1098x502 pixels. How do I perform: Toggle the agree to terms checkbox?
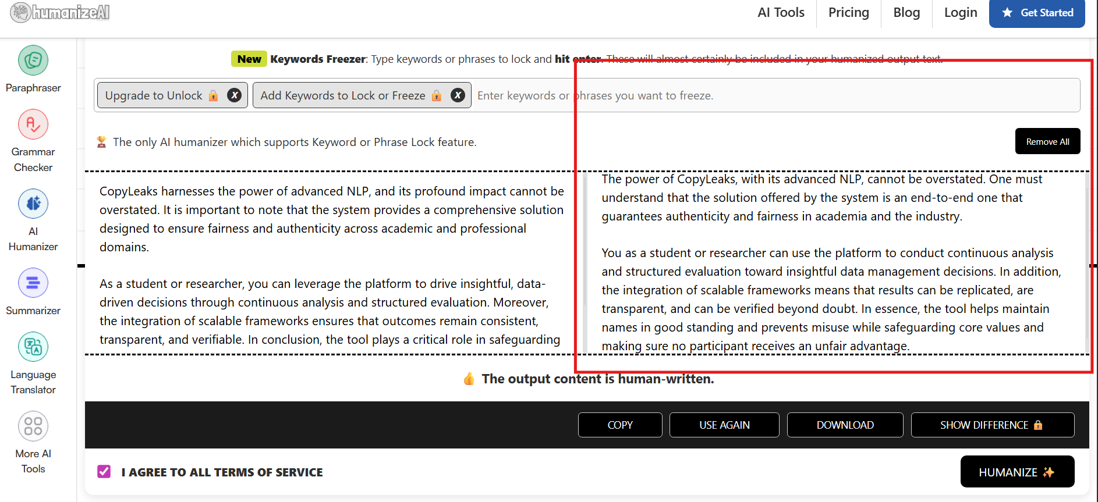click(x=104, y=472)
